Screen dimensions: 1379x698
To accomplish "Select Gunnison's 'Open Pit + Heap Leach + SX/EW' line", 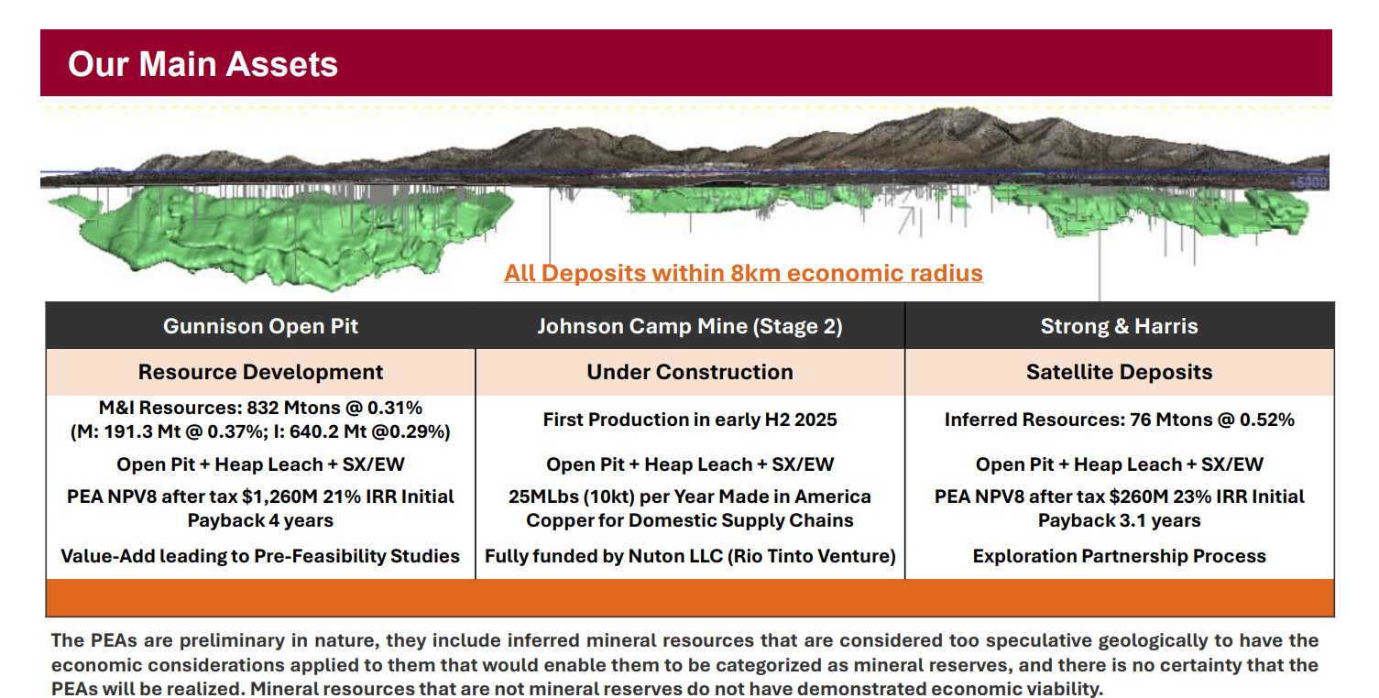I will tap(260, 464).
